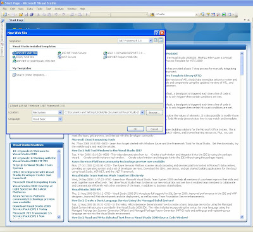Viewport: 253px width, 232px height.
Task: Open Solution Explorer toolbar icon
Action: tap(202, 14)
